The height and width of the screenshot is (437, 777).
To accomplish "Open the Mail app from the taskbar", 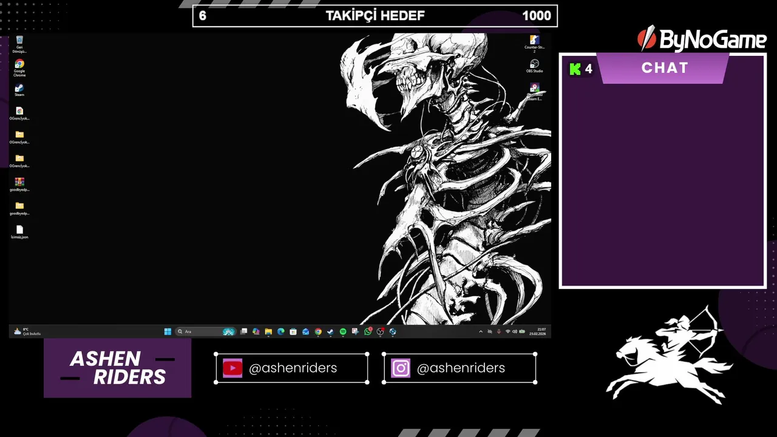I will pos(306,331).
